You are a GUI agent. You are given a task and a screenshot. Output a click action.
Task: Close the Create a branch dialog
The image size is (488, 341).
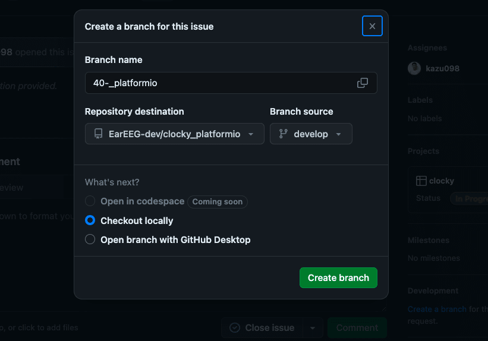click(x=372, y=26)
